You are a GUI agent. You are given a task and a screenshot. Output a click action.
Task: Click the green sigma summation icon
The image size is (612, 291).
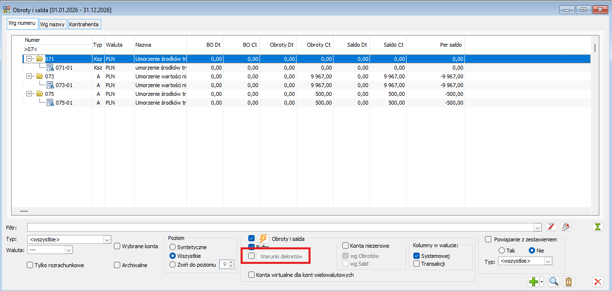[x=597, y=227]
